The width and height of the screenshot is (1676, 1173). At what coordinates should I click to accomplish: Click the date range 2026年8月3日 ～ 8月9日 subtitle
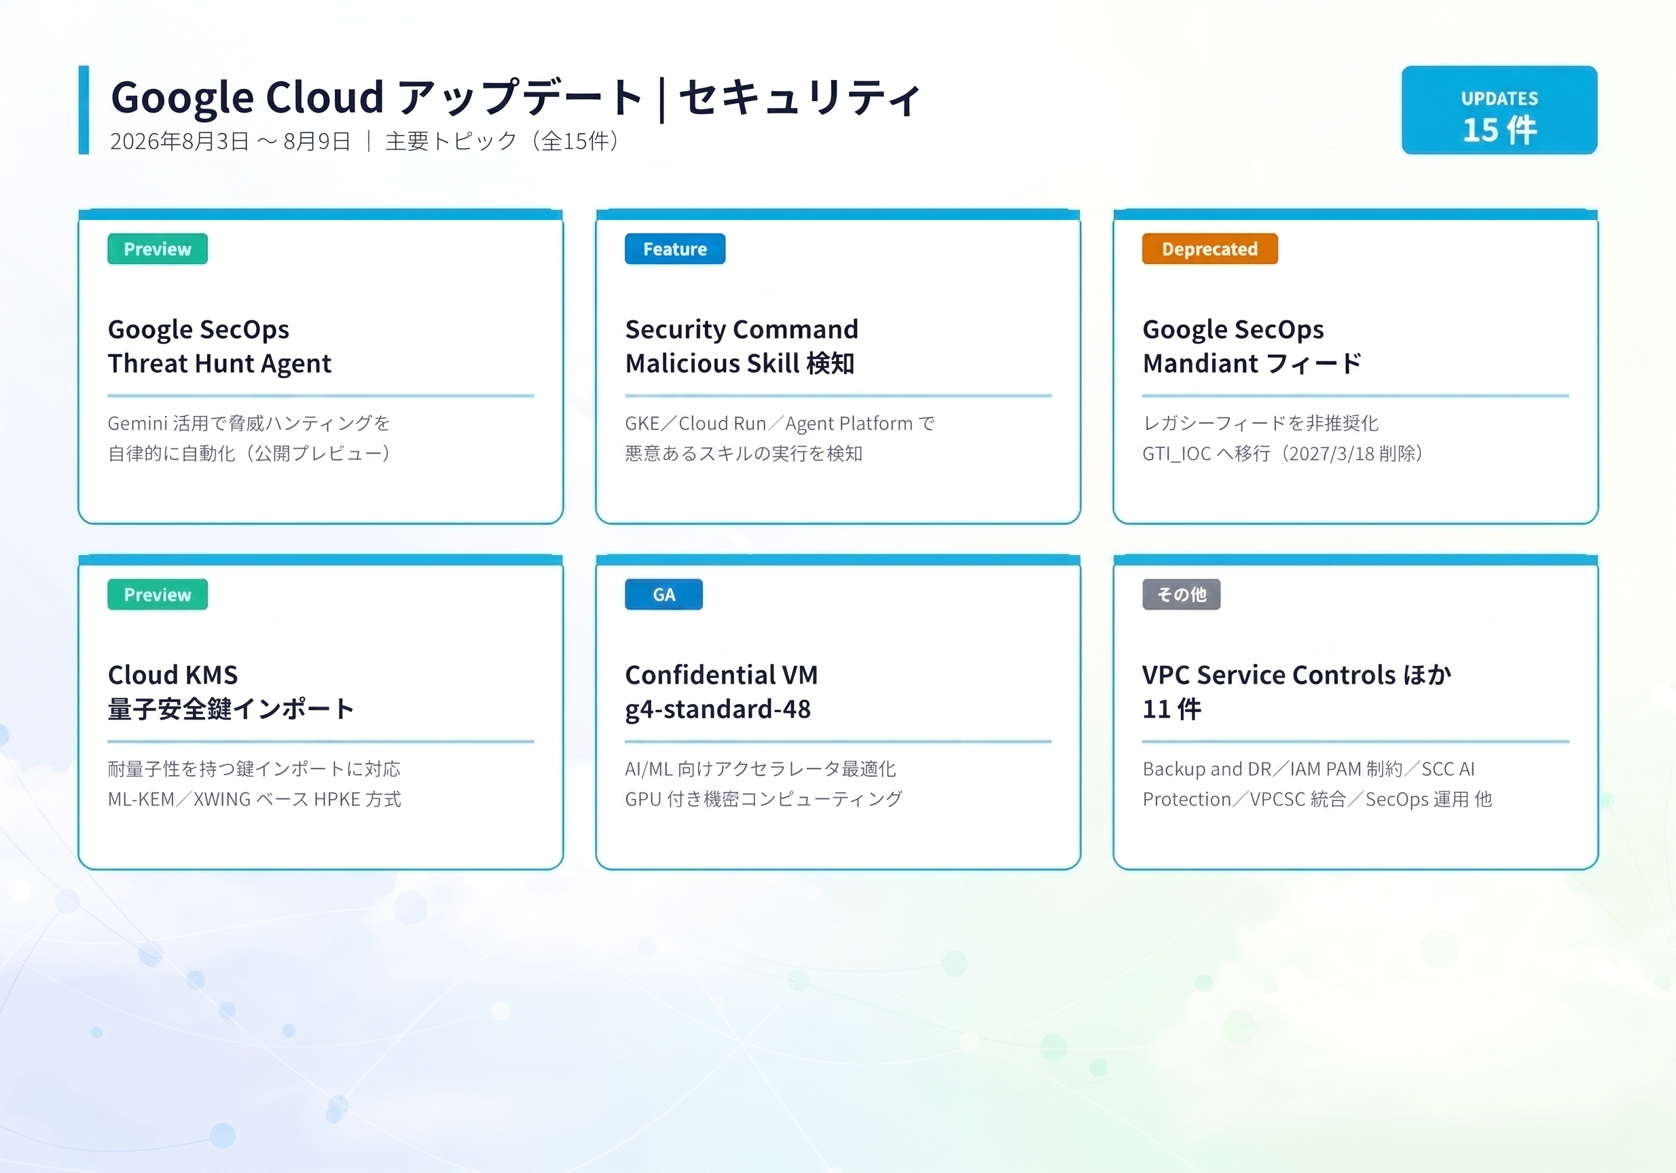click(x=230, y=141)
